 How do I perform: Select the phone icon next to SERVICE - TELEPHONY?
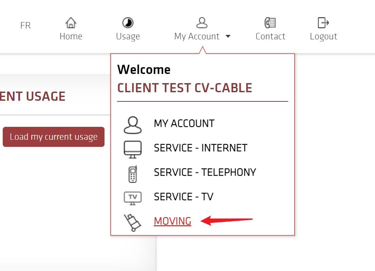pyautogui.click(x=132, y=174)
